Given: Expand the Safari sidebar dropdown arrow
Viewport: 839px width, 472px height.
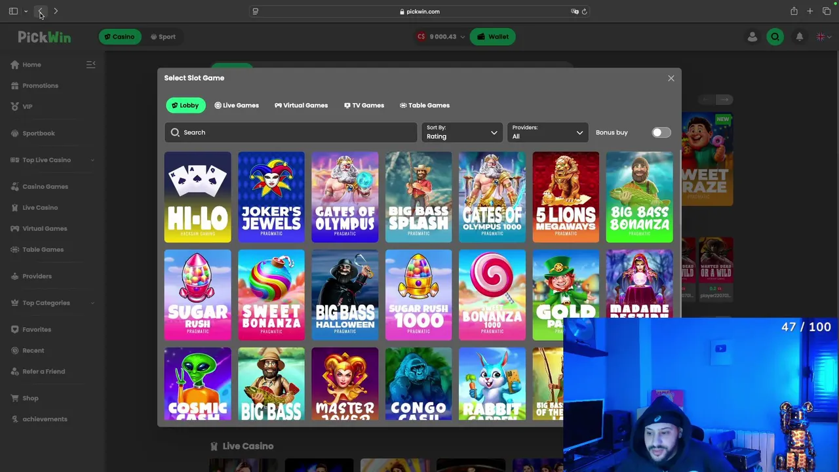Looking at the screenshot, I should [x=26, y=11].
